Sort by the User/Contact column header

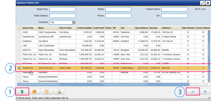point(67,28)
